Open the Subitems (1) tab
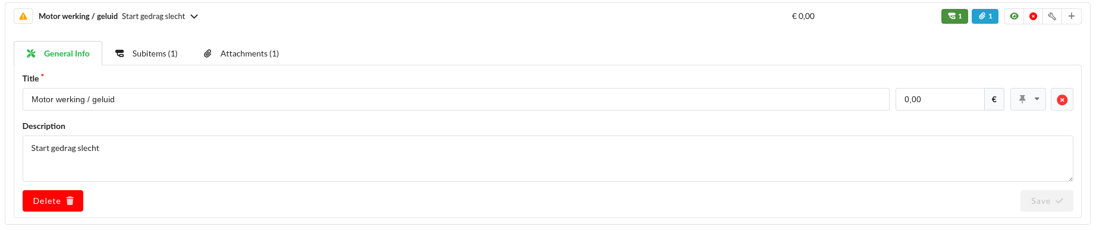 (x=146, y=53)
